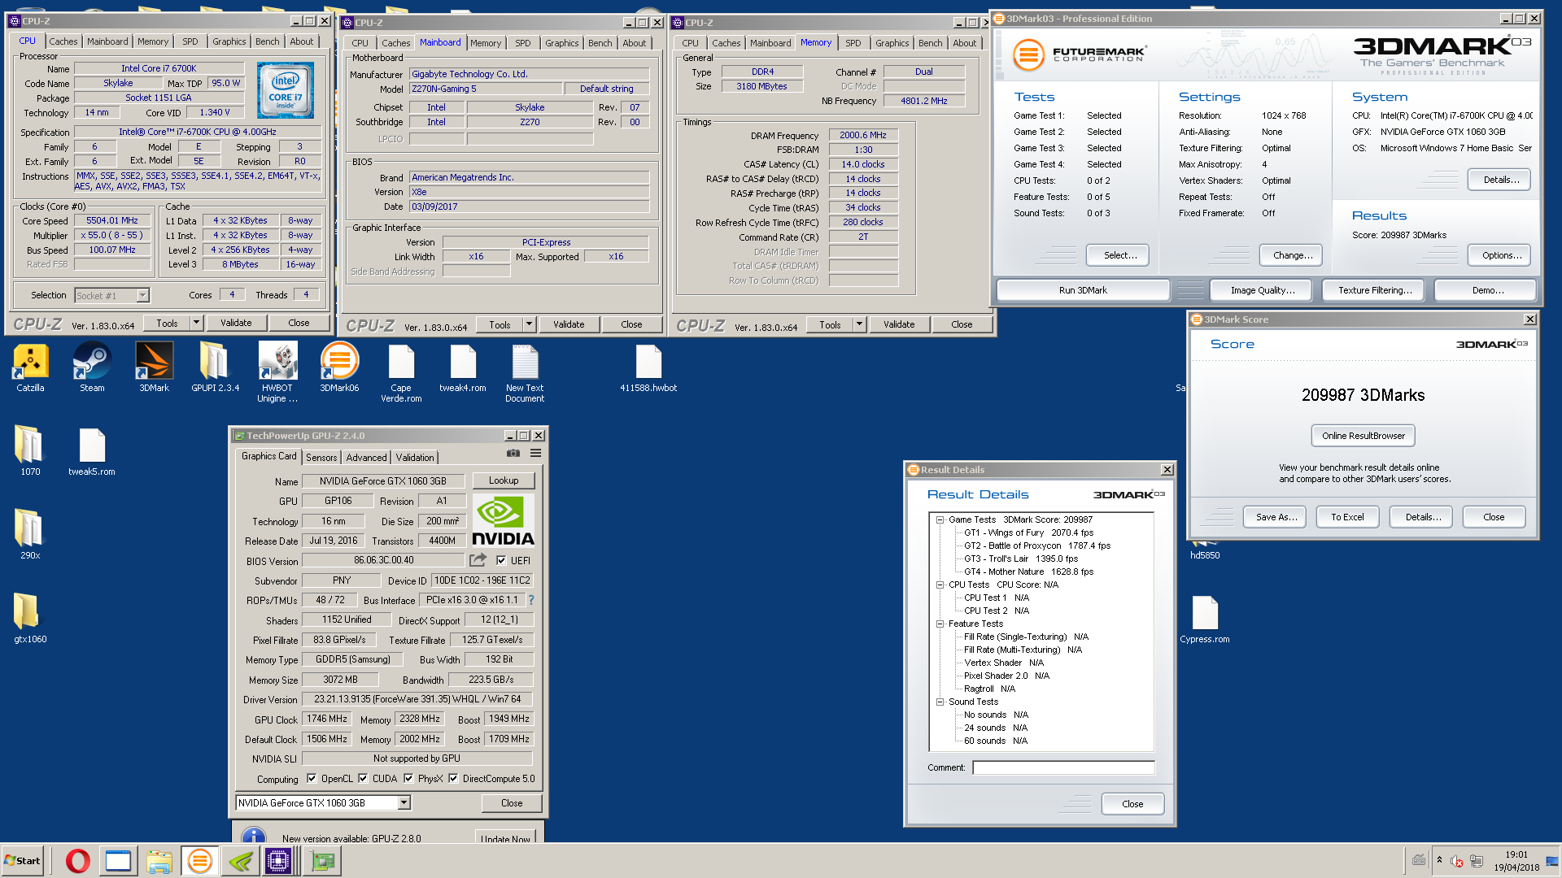Click the Change settings button in 3DMark03

click(x=1293, y=255)
